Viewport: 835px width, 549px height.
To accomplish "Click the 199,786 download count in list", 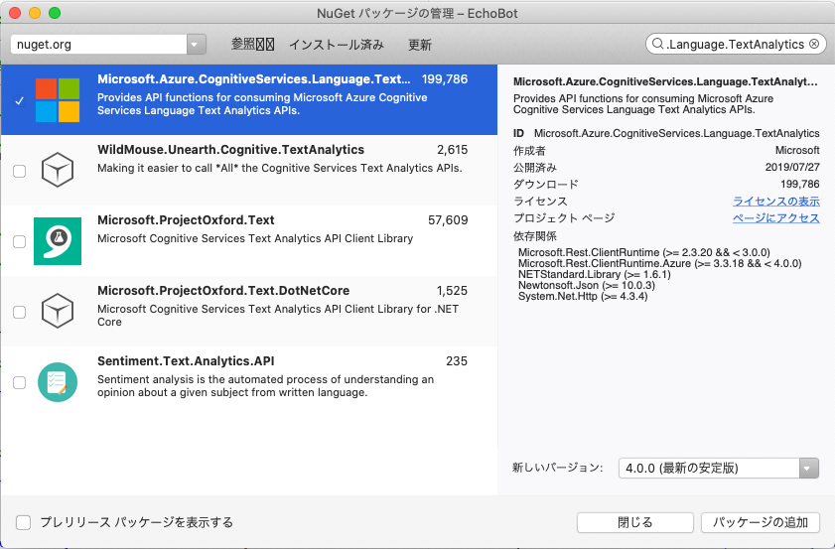I will 445,79.
